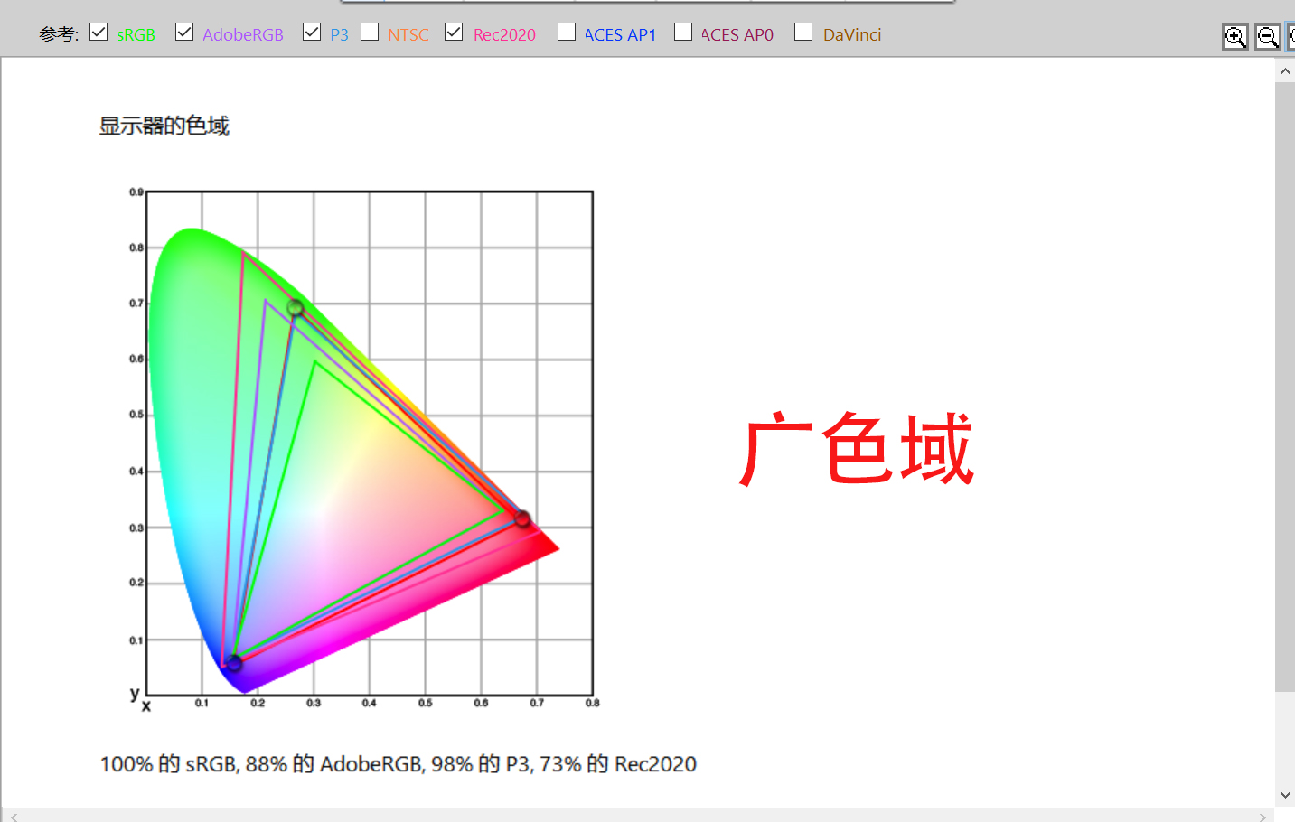1295x822 pixels.
Task: Uncheck the P3 reference checkbox
Action: pyautogui.click(x=312, y=33)
